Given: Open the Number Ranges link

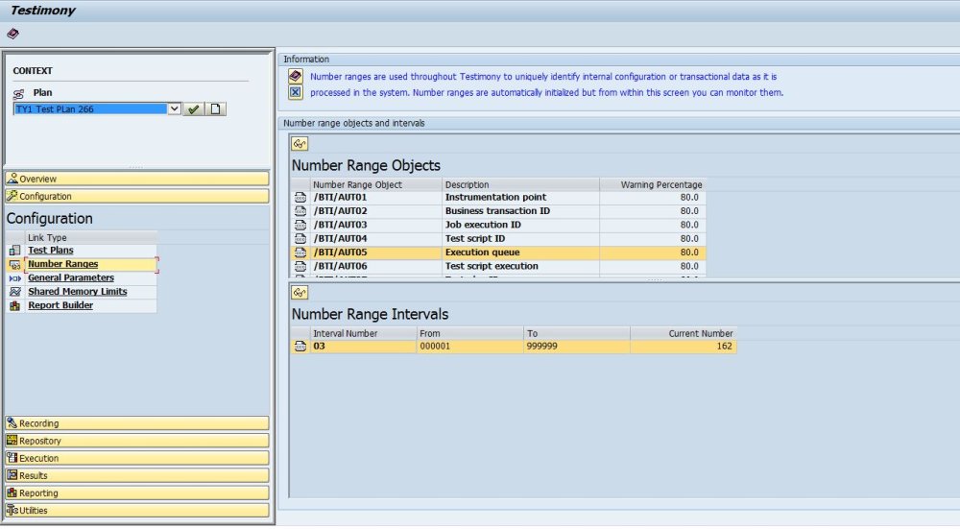Looking at the screenshot, I should click(63, 264).
